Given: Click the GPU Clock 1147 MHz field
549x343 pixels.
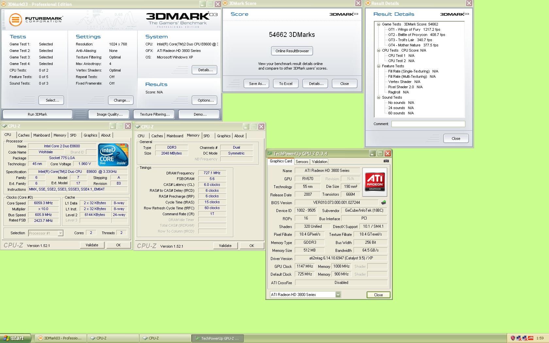Looking at the screenshot, I should coord(305,266).
